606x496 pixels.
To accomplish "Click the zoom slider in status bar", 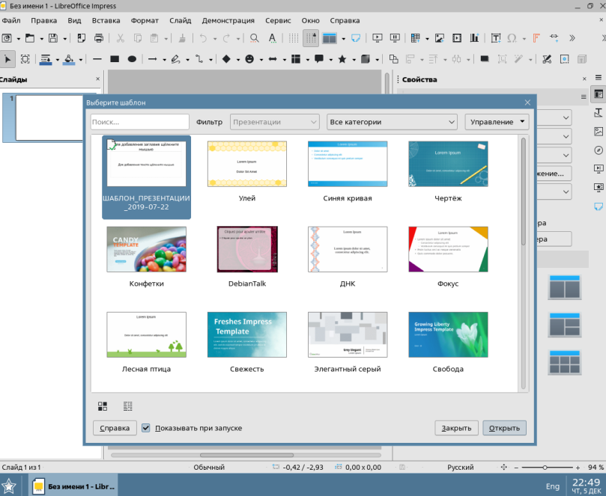I will point(547,468).
